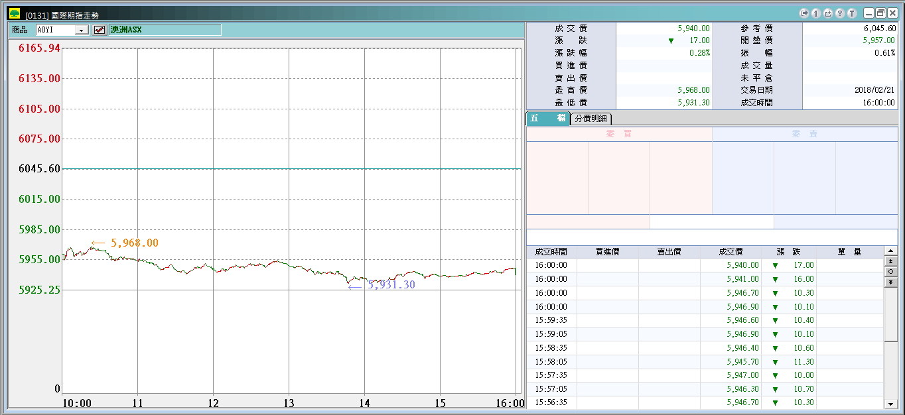Click the 漲跌 column header in trade list
This screenshot has width=905, height=415.
point(789,252)
